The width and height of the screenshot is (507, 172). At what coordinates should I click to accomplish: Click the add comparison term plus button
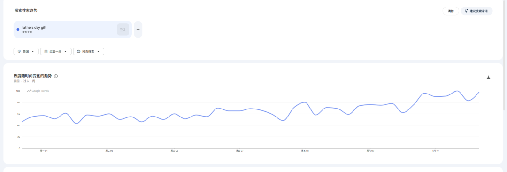pyautogui.click(x=138, y=30)
